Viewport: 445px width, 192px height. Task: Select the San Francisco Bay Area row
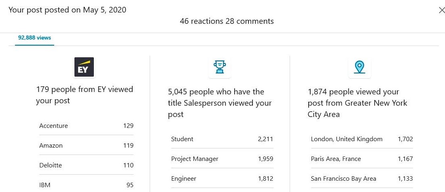[x=362, y=179]
